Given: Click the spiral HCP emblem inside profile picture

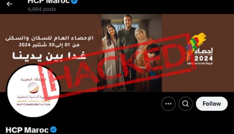Looking at the screenshot, I should 33,88.
